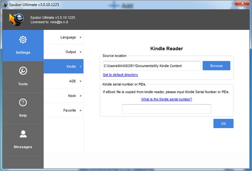Open the Nook settings tab

point(63,96)
